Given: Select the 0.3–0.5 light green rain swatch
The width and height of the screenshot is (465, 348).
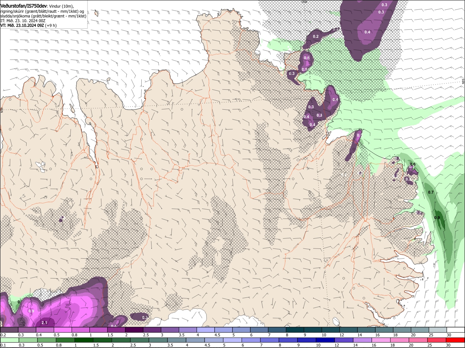Looking at the screenshot, I should (x=28, y=340).
